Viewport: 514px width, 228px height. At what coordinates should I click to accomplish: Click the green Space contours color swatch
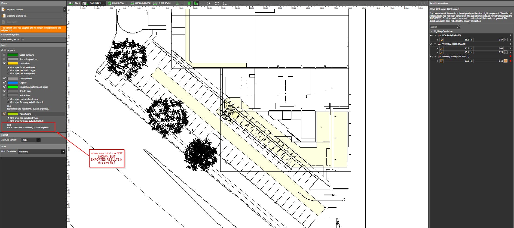(13, 55)
